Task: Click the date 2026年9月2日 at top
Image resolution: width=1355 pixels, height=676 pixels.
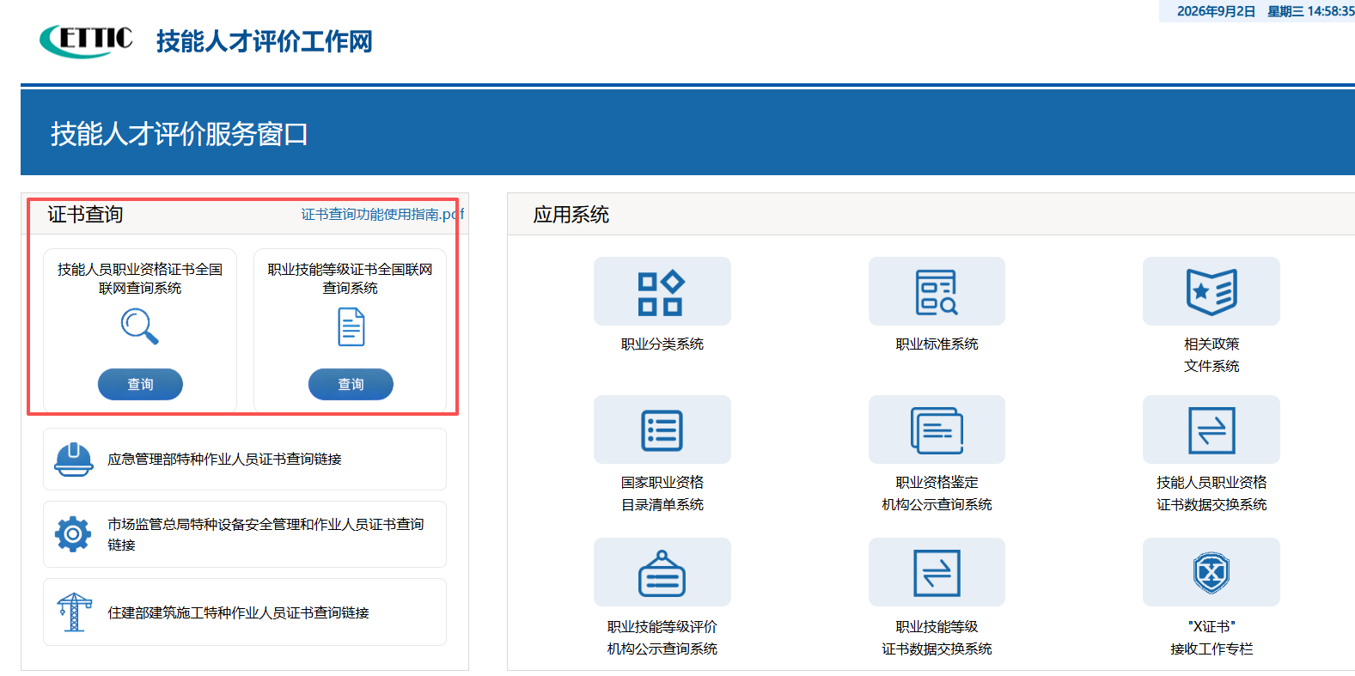Action: point(1216,11)
